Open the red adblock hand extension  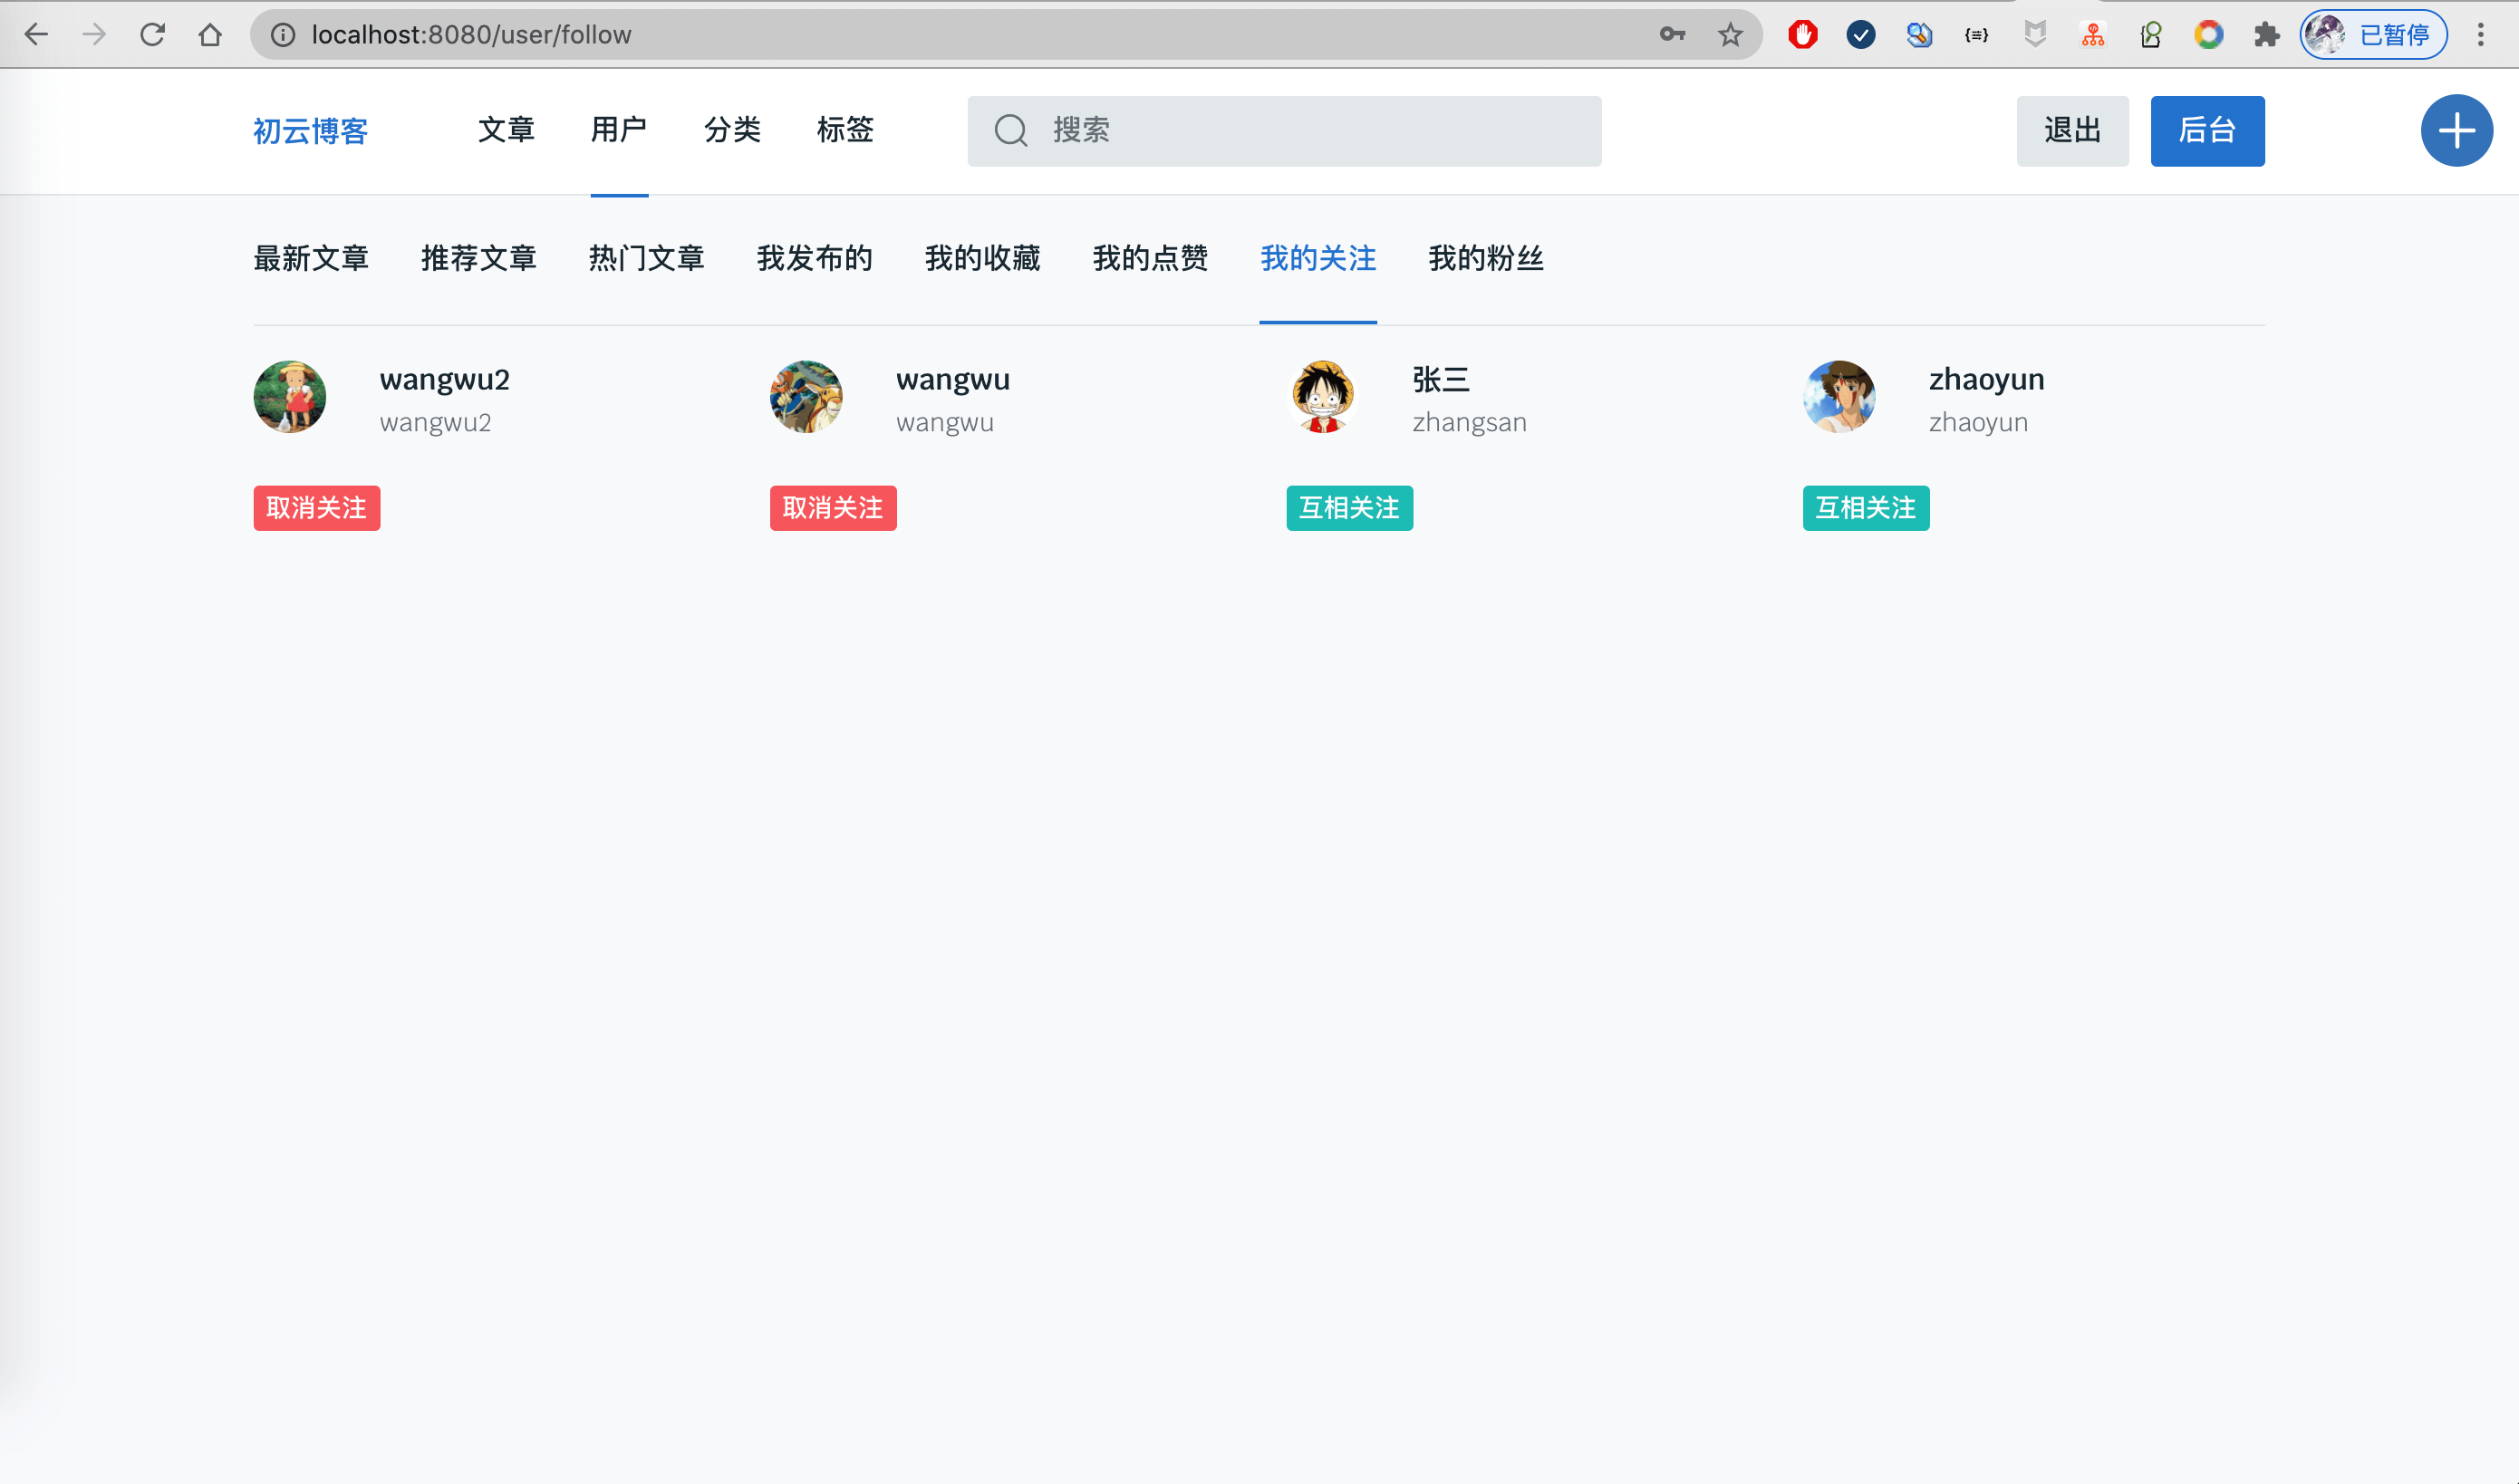pos(1802,35)
